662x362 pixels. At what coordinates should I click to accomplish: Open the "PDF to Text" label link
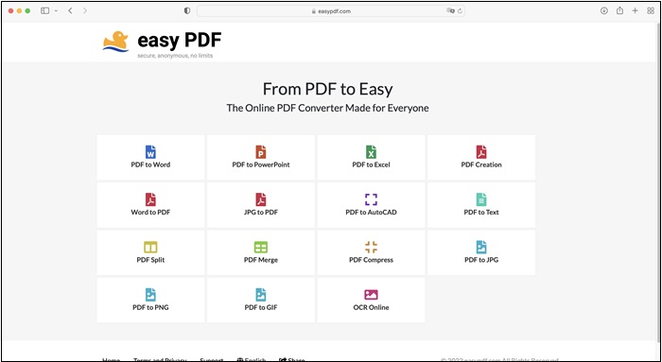coord(481,213)
